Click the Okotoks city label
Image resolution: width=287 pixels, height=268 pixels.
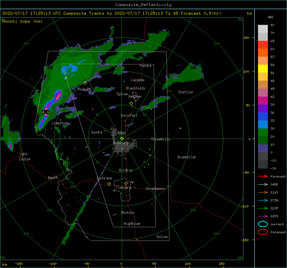click(x=128, y=213)
